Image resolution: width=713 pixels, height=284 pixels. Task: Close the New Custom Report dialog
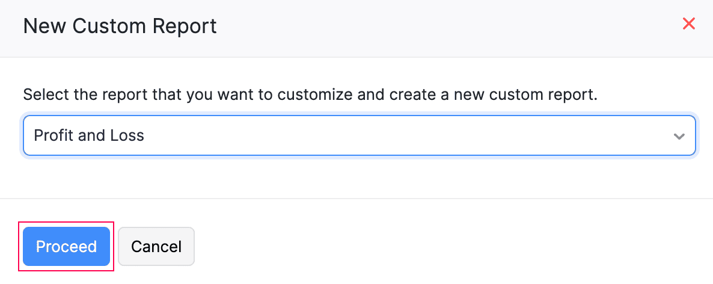tap(688, 24)
